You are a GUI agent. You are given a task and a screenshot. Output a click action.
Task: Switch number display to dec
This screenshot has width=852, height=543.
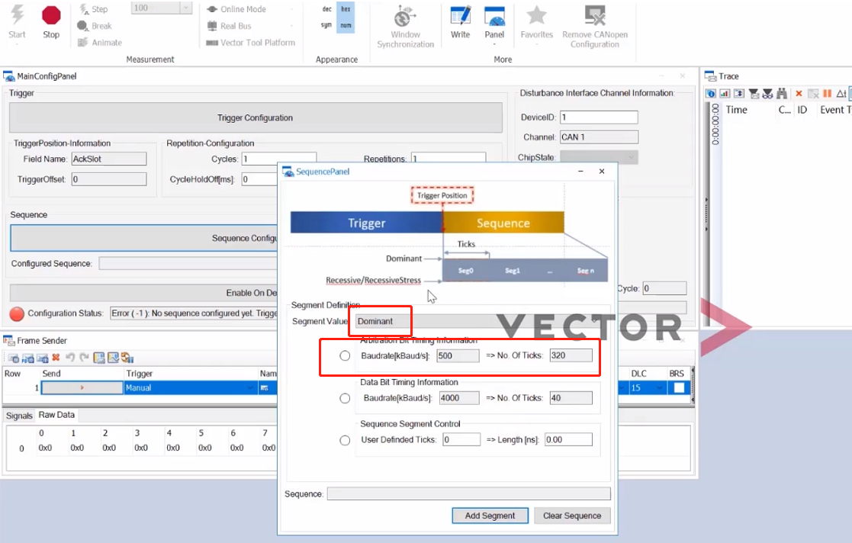(x=326, y=9)
